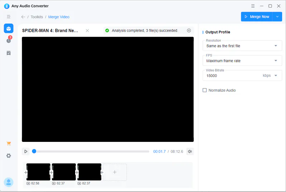Open the Resolution dropdown
The image size is (286, 192).
[242, 46]
